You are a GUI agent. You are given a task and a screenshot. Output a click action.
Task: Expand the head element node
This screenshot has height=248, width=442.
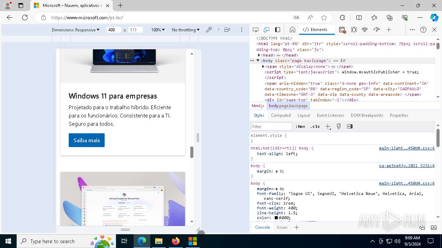(x=259, y=55)
